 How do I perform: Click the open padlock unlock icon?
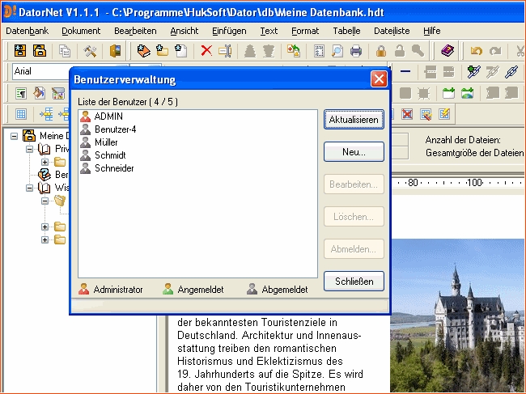tap(398, 51)
